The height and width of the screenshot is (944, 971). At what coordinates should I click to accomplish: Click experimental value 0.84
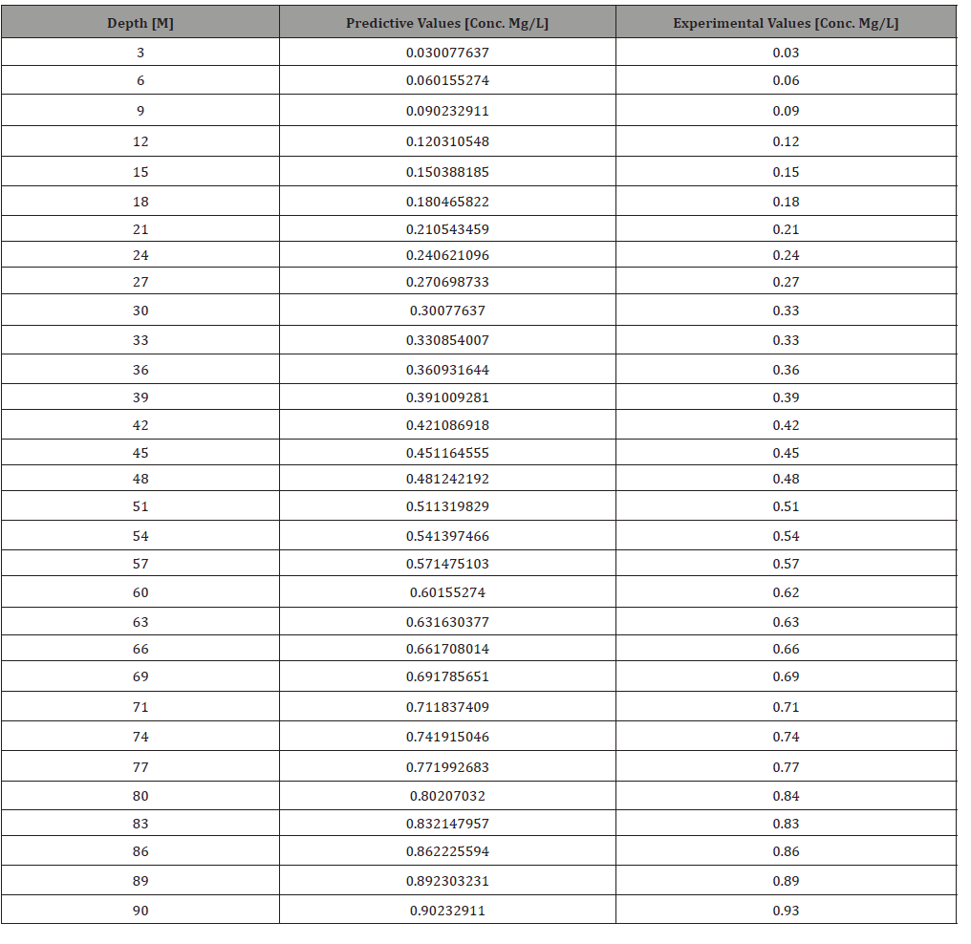tap(786, 796)
